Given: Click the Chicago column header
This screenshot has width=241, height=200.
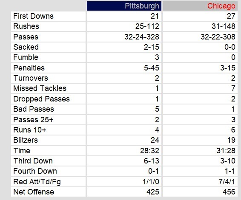Looking at the screenshot, I should (200, 6).
